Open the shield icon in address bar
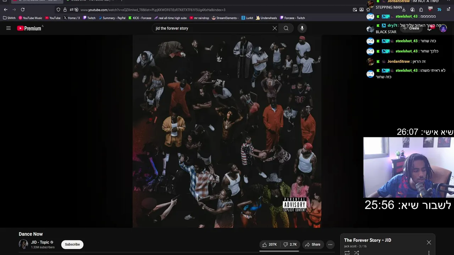 tap(59, 10)
